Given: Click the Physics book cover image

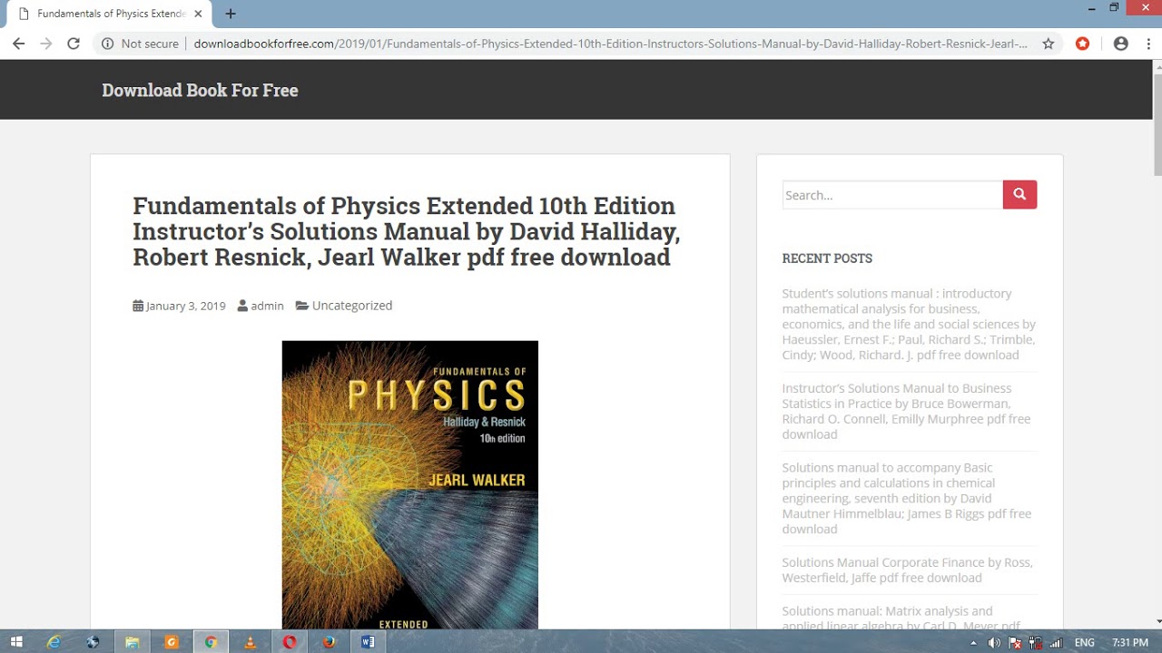Looking at the screenshot, I should [x=410, y=485].
